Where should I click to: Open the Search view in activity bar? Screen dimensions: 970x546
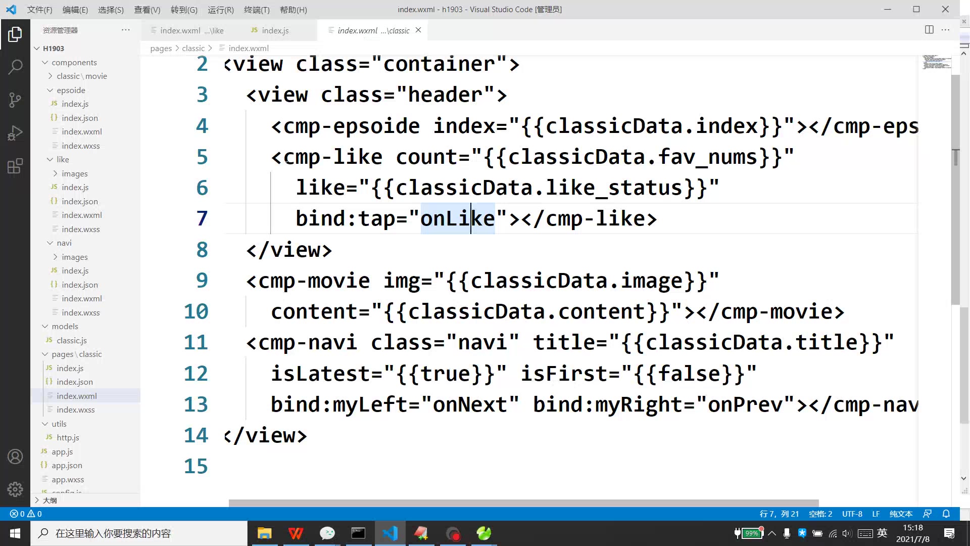[x=15, y=67]
